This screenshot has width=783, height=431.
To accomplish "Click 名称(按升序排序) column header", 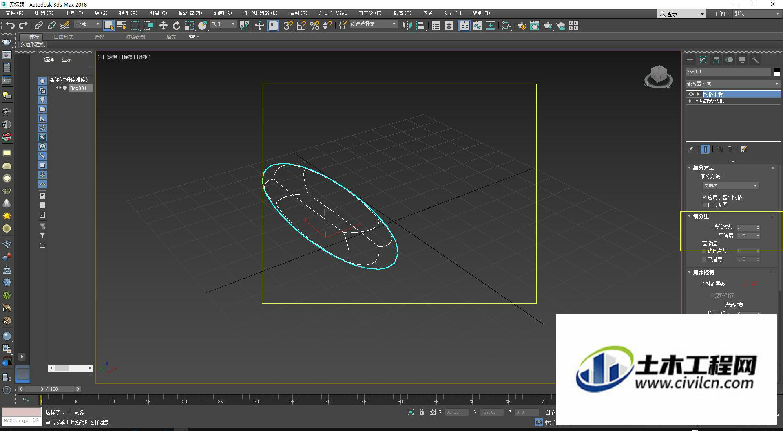I will coord(71,80).
